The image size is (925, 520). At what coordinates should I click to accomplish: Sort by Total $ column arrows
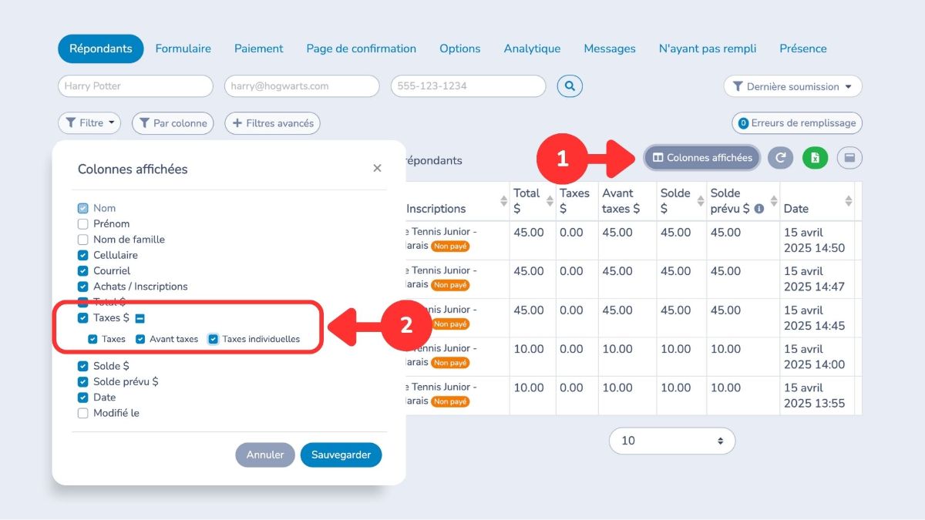point(550,201)
